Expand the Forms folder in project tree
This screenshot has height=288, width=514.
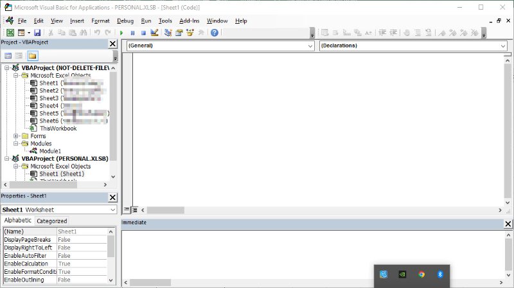[x=17, y=136]
